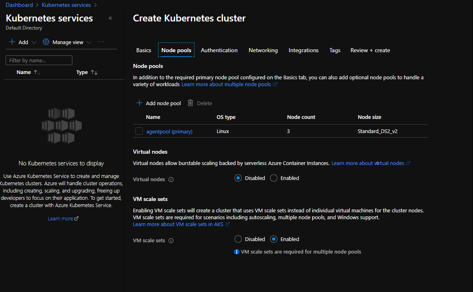
Task: Click the Standard_DS2_v2 node size cell
Action: tap(377, 131)
